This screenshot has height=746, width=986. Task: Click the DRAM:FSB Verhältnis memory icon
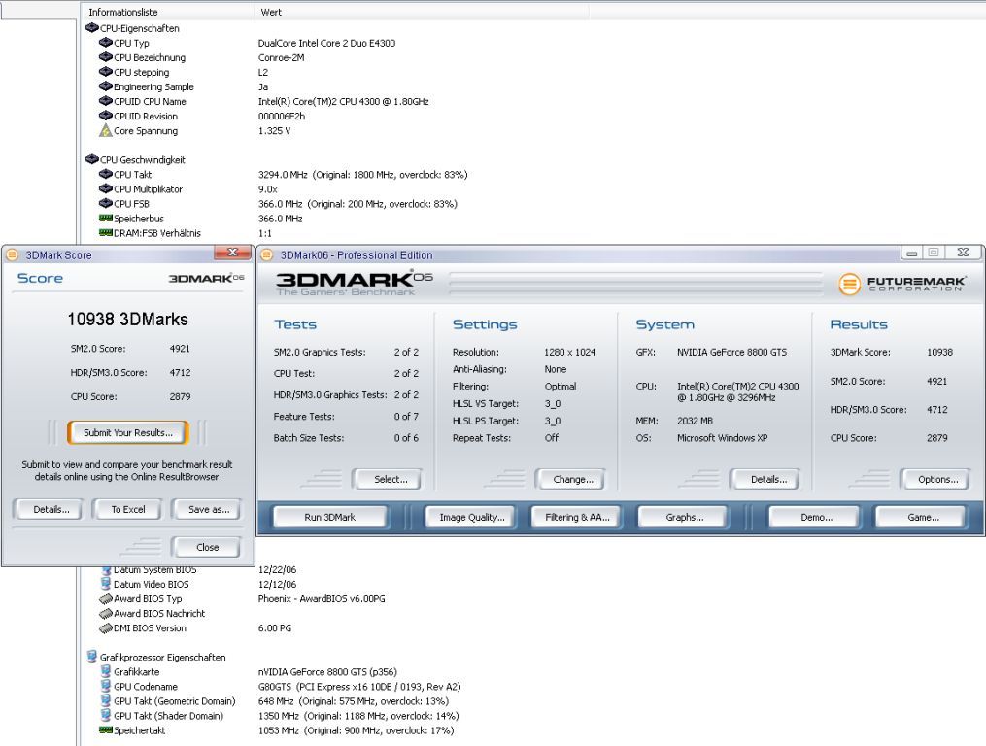click(x=106, y=233)
